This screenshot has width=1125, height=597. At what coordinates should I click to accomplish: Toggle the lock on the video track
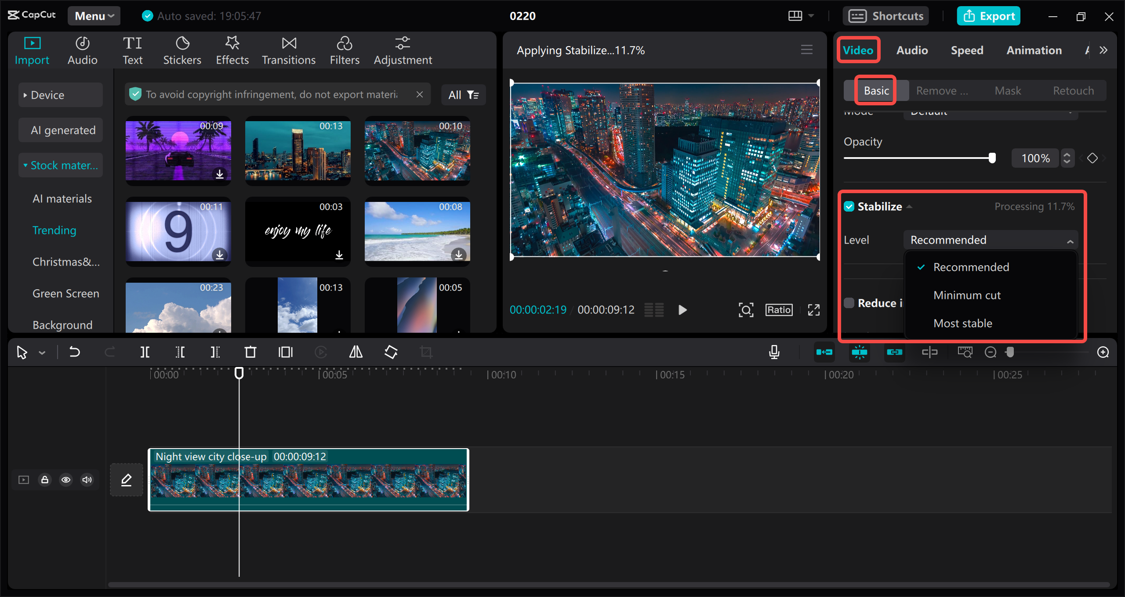coord(44,479)
